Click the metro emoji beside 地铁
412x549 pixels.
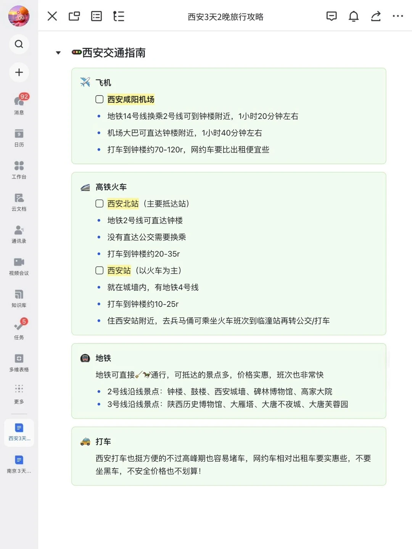point(85,358)
